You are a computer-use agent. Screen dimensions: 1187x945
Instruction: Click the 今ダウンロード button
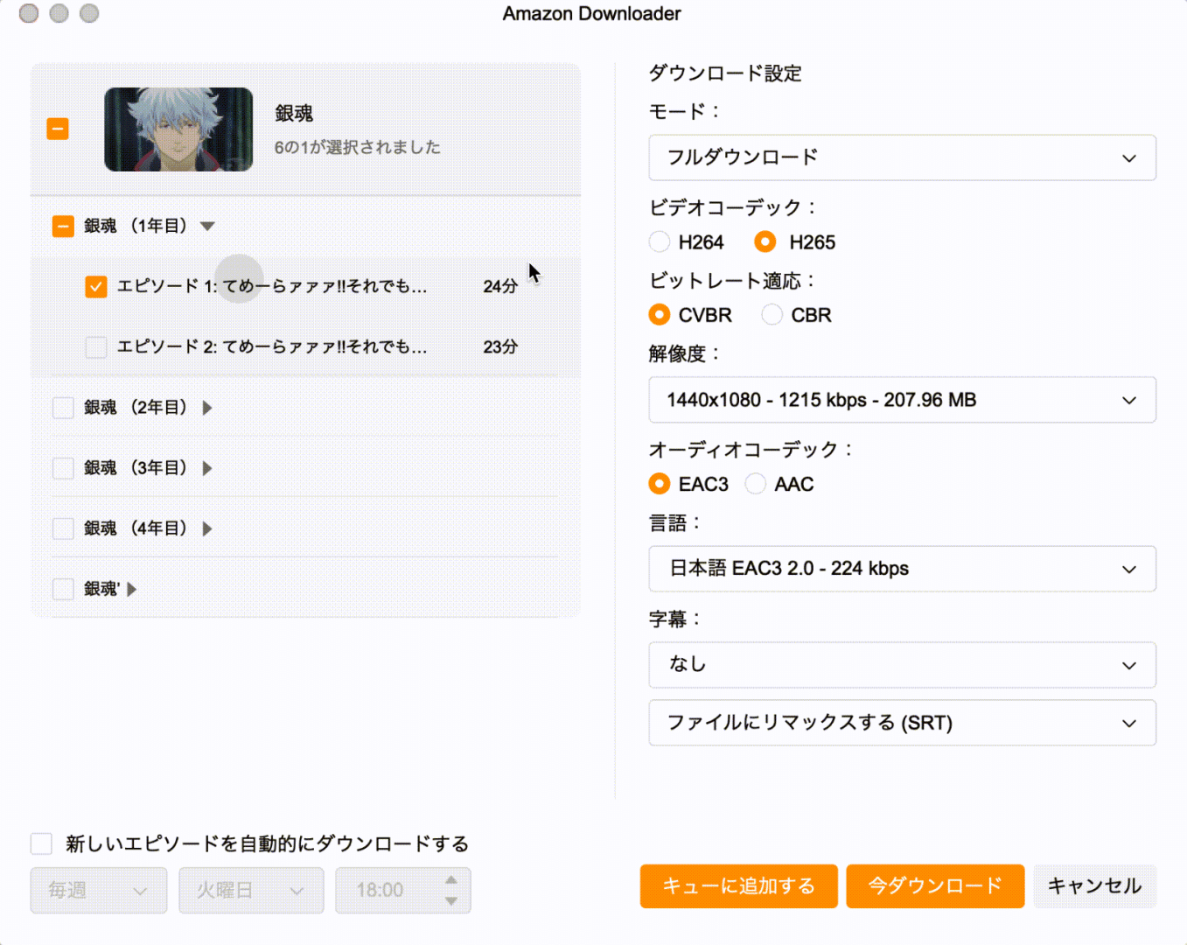click(935, 886)
